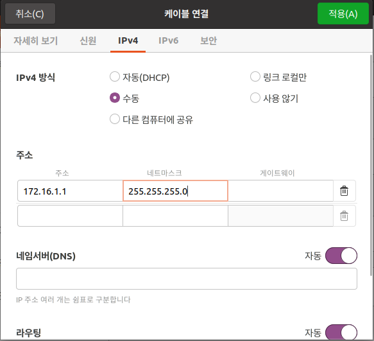Click the netmask field with 255.255.255.0

pyautogui.click(x=175, y=191)
